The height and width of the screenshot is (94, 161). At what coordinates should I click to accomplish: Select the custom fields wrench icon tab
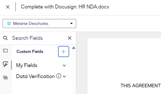click(5, 64)
